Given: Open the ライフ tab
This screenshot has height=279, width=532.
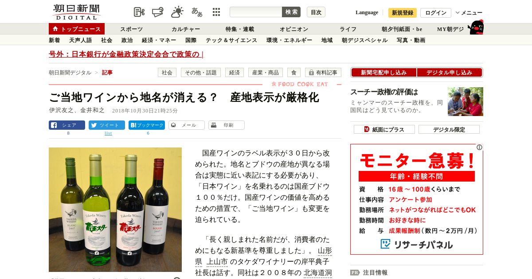Looking at the screenshot, I should coord(348,29).
